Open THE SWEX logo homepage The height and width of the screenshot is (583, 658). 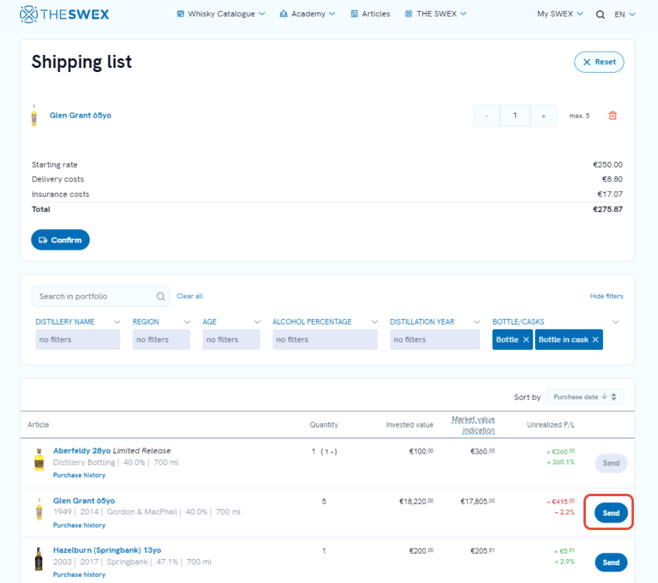(64, 14)
